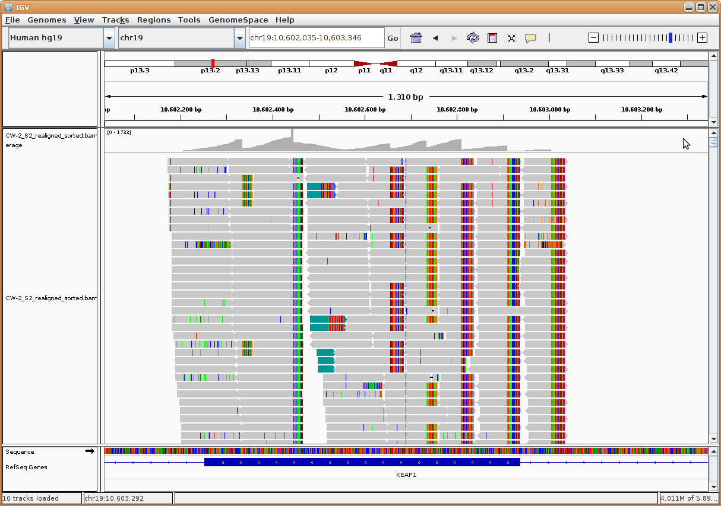
Task: Open the Regions menu
Action: 154,20
